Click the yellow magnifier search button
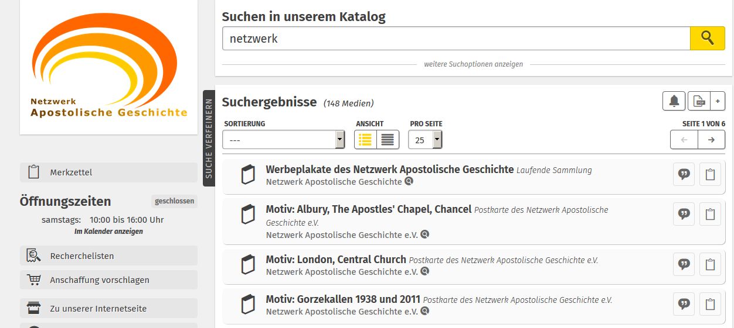The width and height of the screenshot is (734, 328). 707,39
